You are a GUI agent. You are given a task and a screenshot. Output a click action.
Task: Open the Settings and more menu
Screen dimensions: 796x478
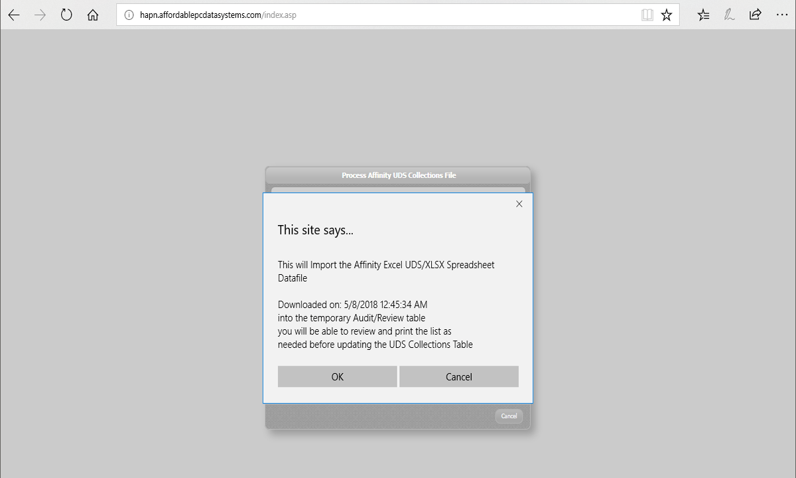pos(782,14)
